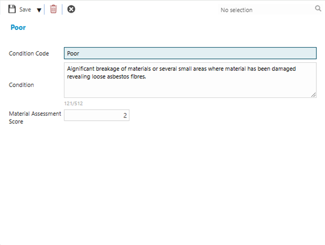The width and height of the screenshot is (325, 245).
Task: Click the 'Condition' field label
Action: [22, 85]
